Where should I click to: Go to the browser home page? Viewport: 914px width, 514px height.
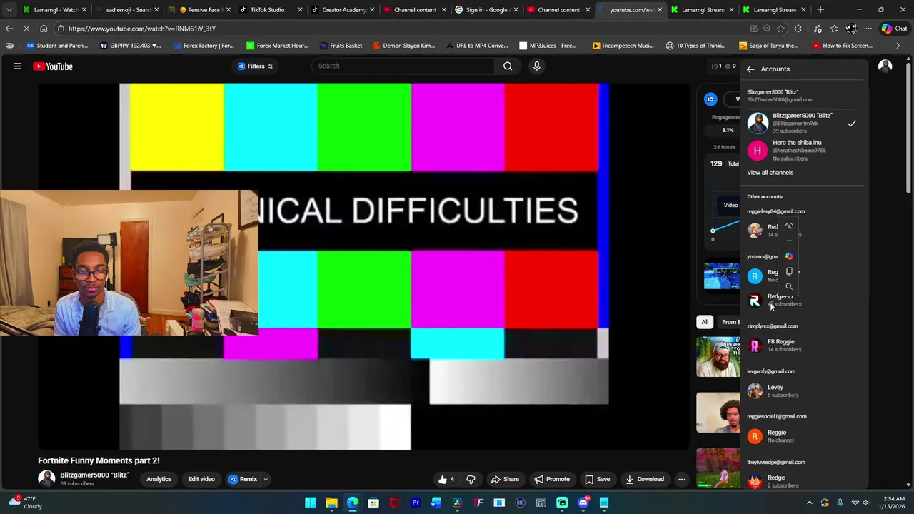click(x=44, y=29)
